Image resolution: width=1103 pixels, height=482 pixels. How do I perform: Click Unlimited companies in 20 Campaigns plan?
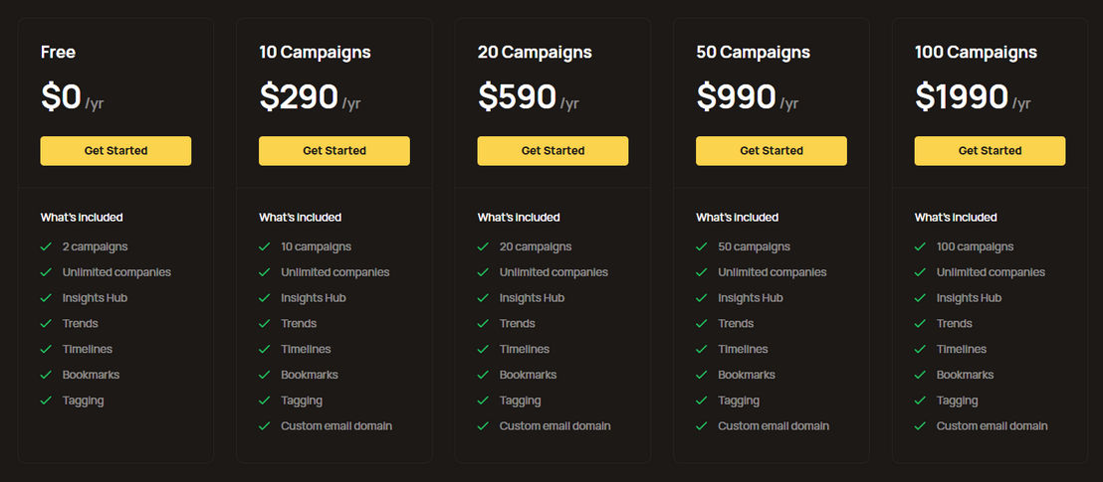point(553,272)
